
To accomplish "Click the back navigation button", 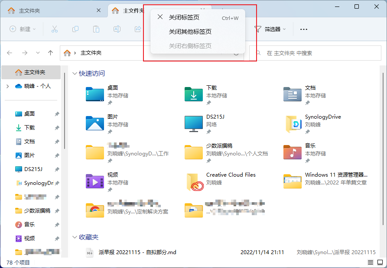I will (10, 52).
